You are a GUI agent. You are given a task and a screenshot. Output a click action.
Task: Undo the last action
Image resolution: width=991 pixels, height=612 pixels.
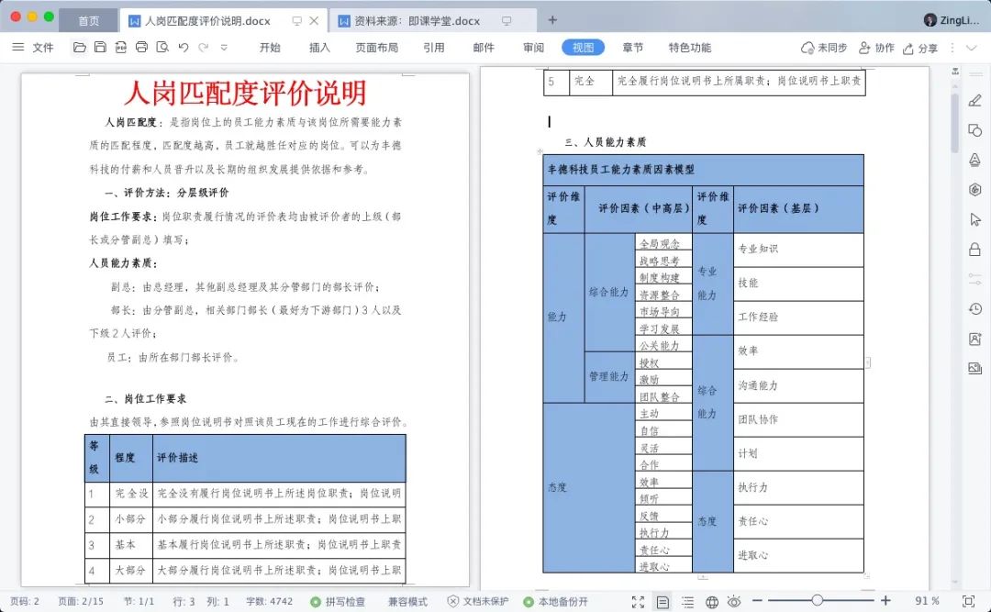point(184,48)
